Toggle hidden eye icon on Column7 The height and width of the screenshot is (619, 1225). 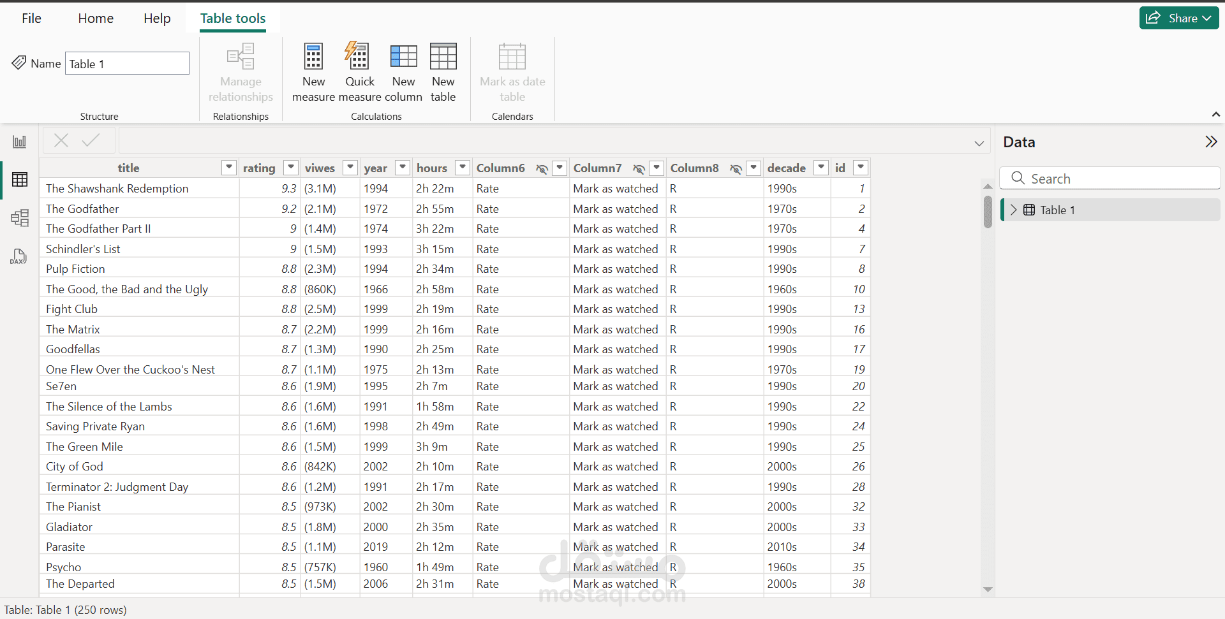639,168
